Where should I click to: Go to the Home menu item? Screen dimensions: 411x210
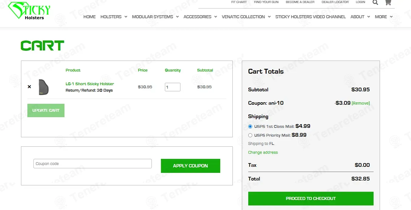coord(89,17)
